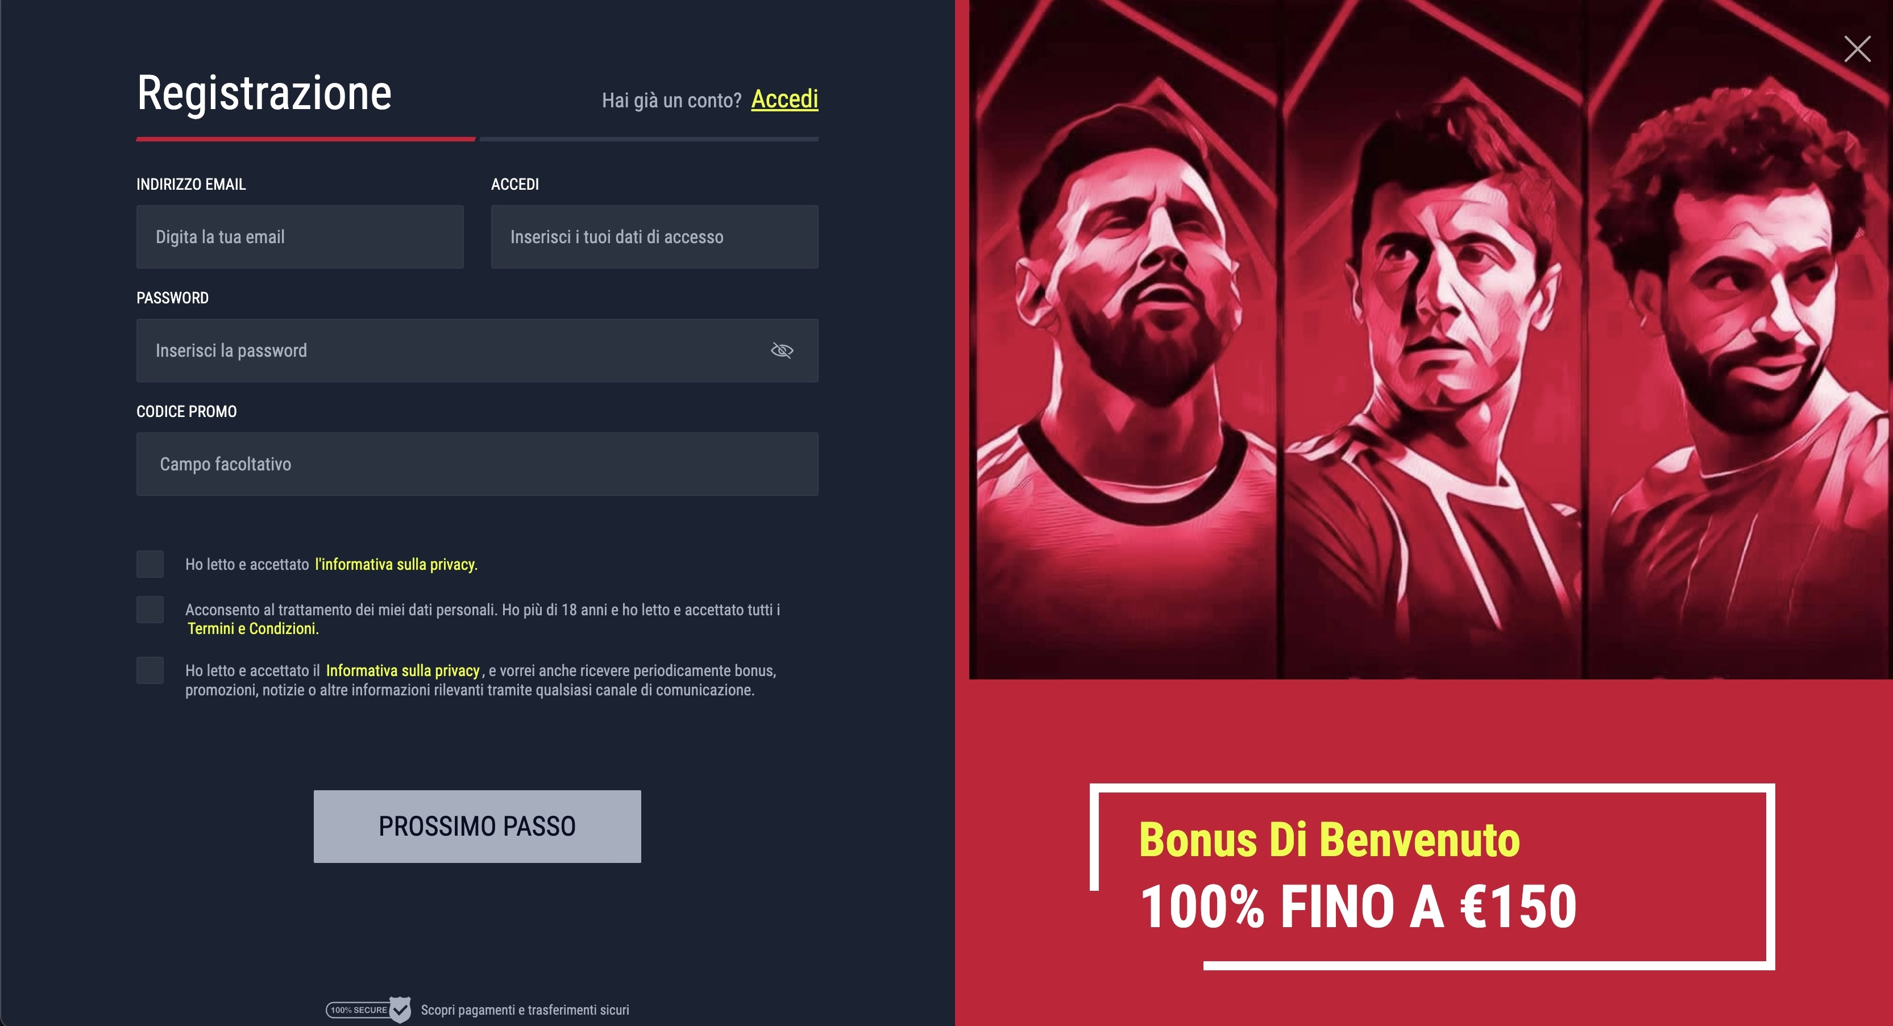This screenshot has width=1893, height=1026.
Task: Click Scopri pagamenti e trasferimenti sicuri text
Action: pos(525,1010)
